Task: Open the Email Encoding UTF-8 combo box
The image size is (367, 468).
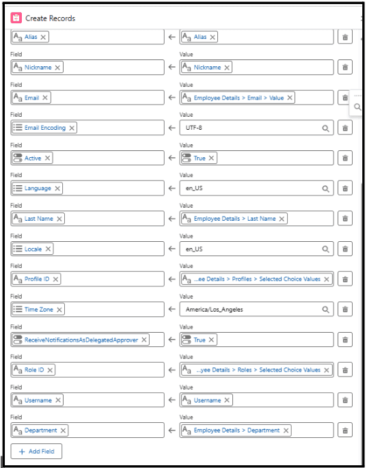Action: 256,128
